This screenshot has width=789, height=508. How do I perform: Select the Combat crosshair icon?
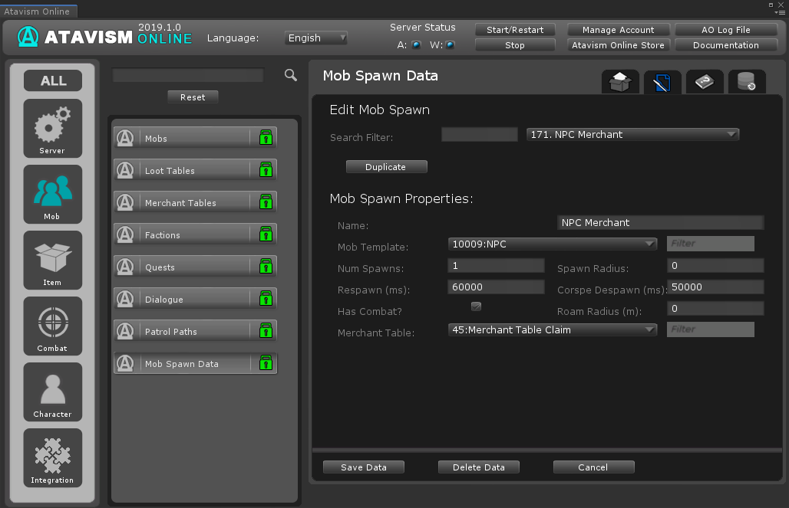[52, 326]
